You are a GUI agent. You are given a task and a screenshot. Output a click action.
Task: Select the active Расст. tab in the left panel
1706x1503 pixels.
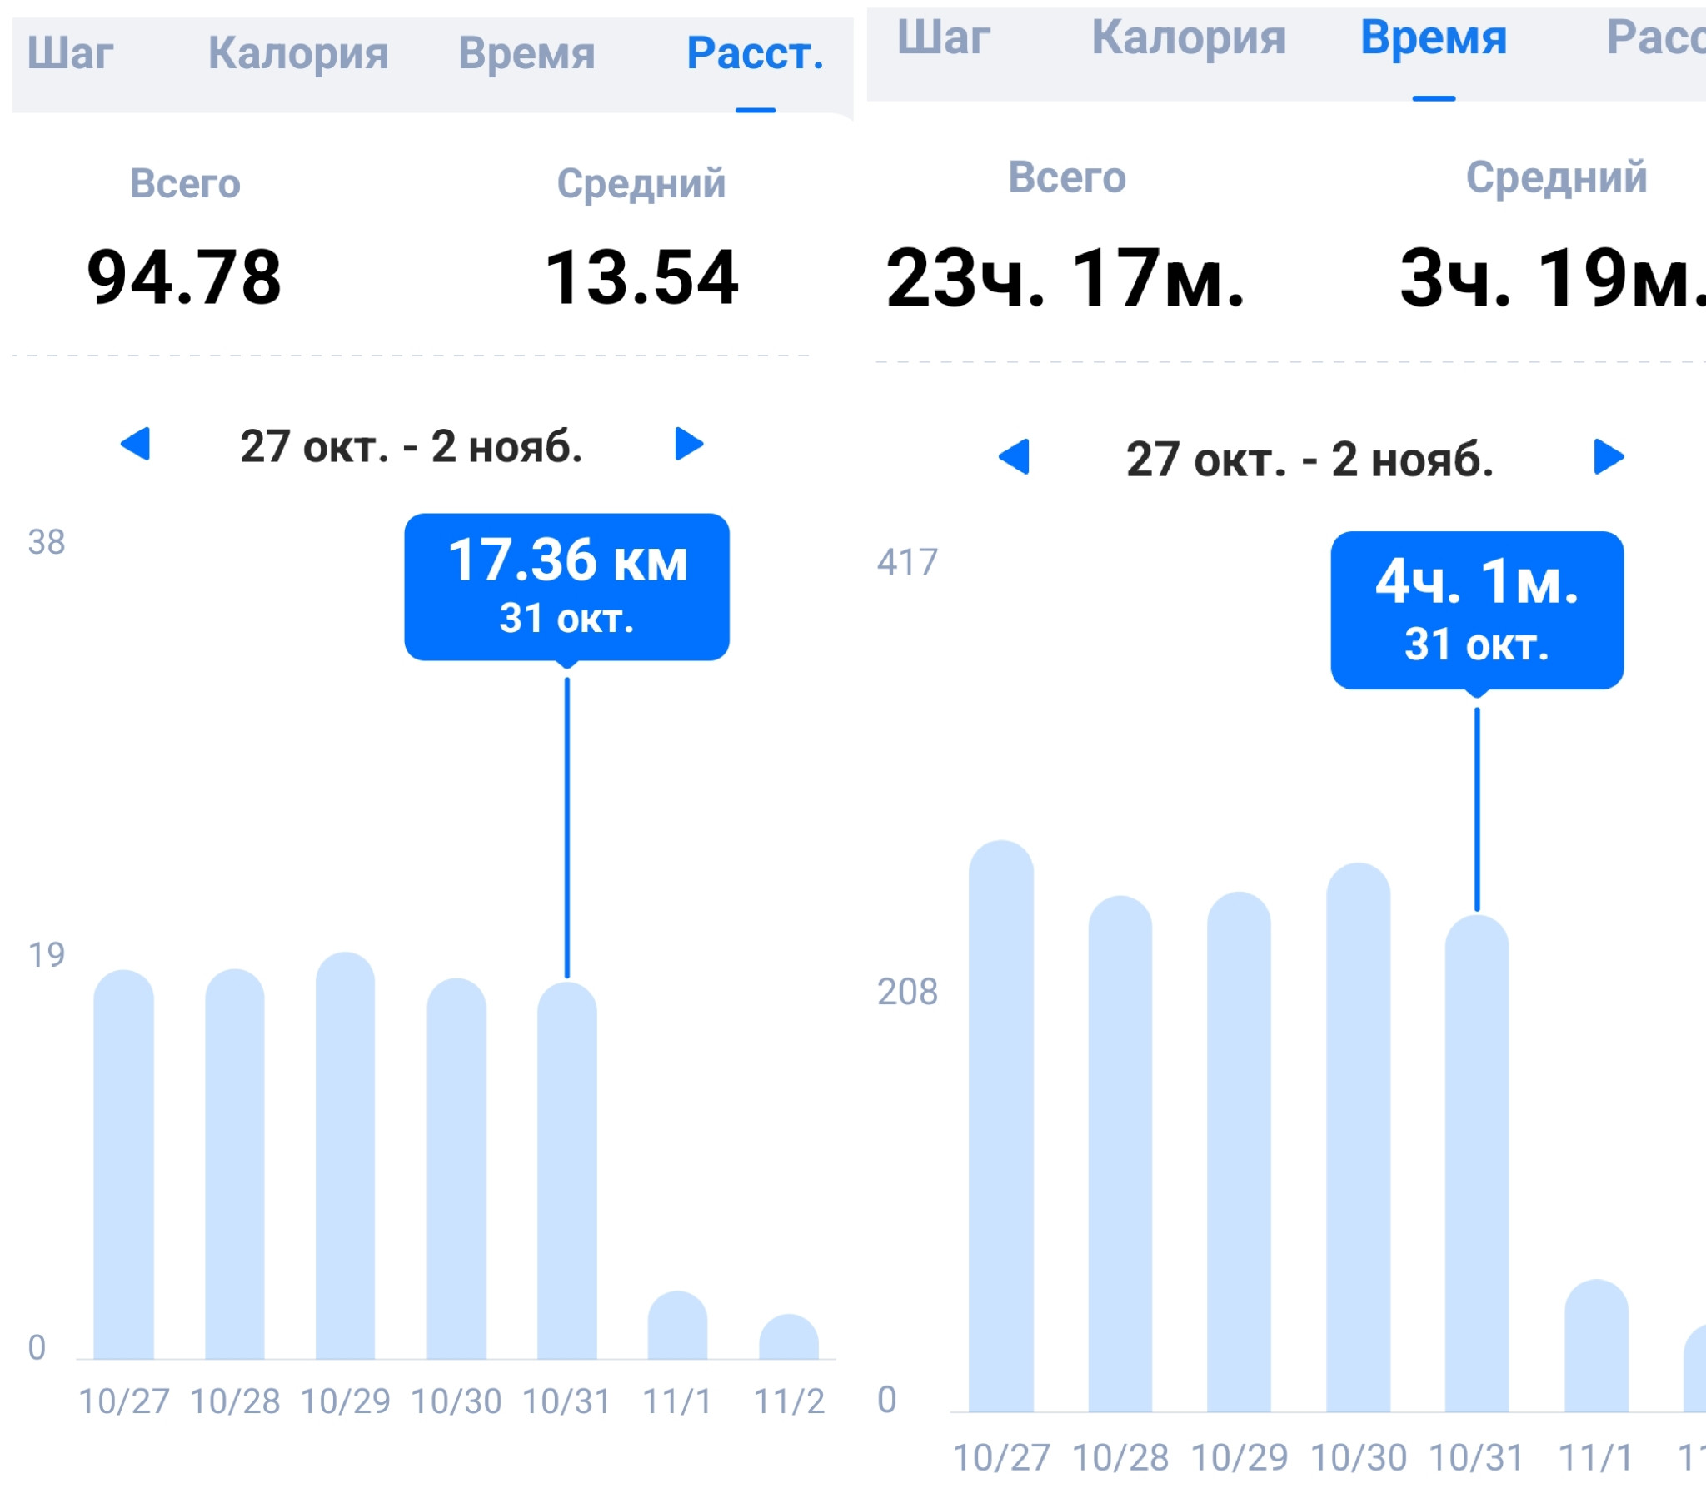756,54
